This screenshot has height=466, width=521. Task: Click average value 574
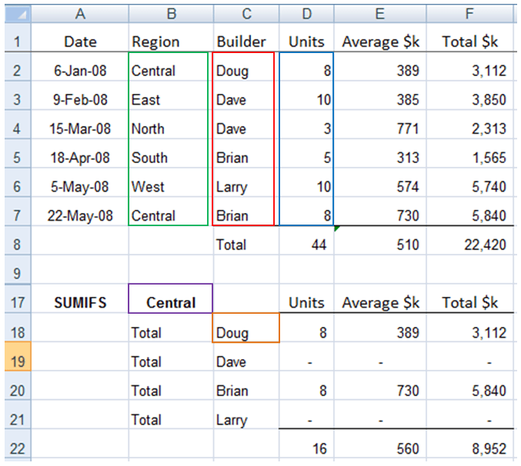point(380,182)
